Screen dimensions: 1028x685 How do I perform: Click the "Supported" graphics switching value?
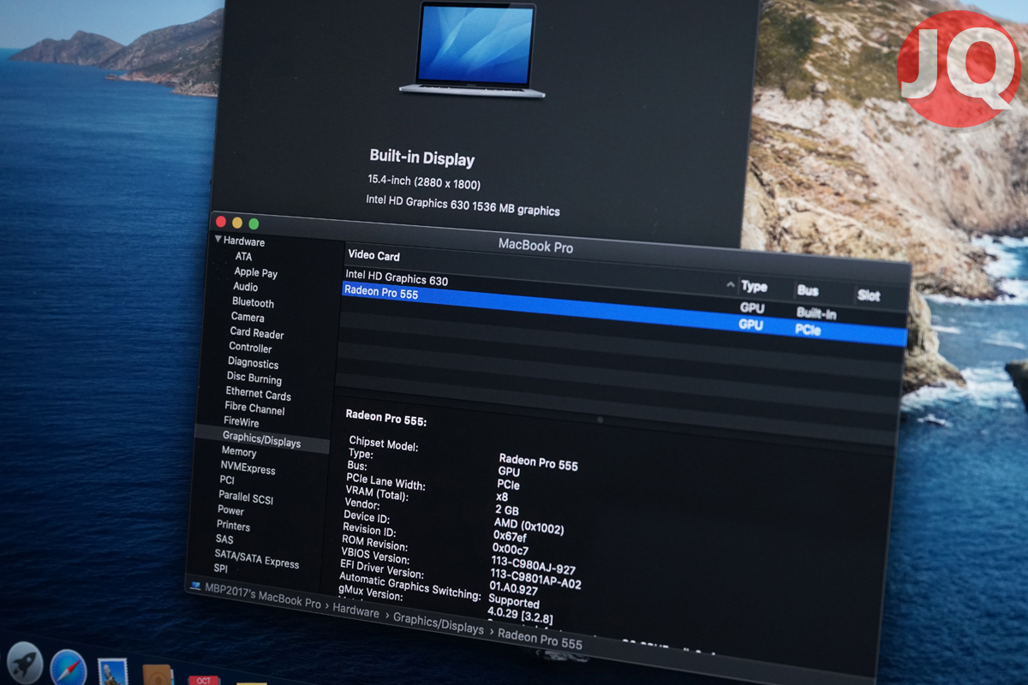(514, 602)
